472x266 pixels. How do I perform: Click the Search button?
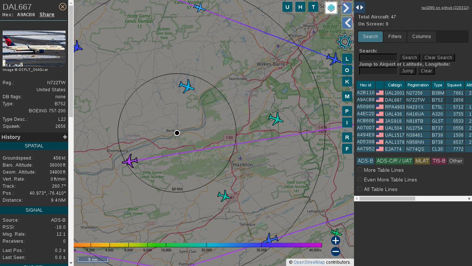pos(409,58)
